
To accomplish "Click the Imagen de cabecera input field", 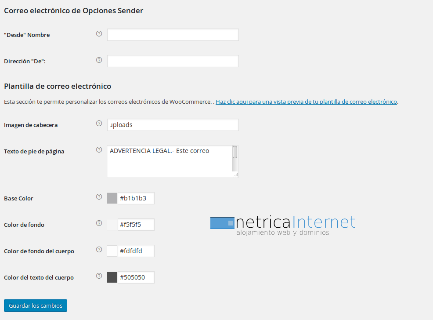I will point(173,125).
